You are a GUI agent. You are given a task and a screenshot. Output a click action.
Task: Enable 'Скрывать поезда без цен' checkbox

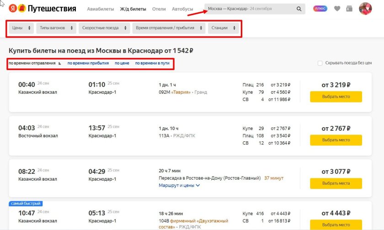coord(320,63)
